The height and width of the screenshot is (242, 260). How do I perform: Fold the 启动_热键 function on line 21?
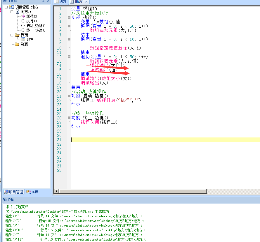coord(69,96)
